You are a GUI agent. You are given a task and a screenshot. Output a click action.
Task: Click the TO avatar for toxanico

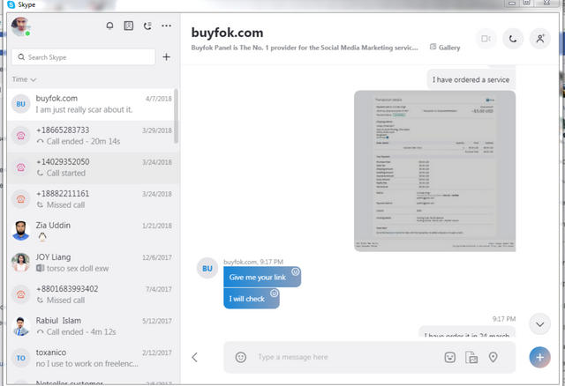click(x=20, y=358)
